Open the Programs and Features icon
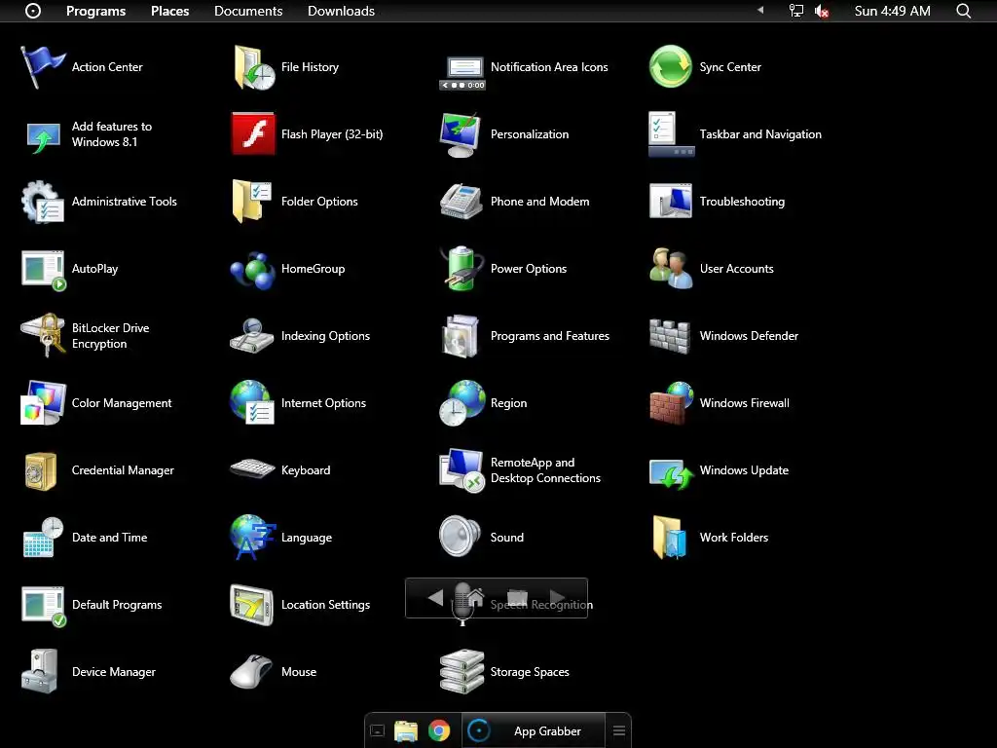Image resolution: width=997 pixels, height=748 pixels. click(461, 336)
